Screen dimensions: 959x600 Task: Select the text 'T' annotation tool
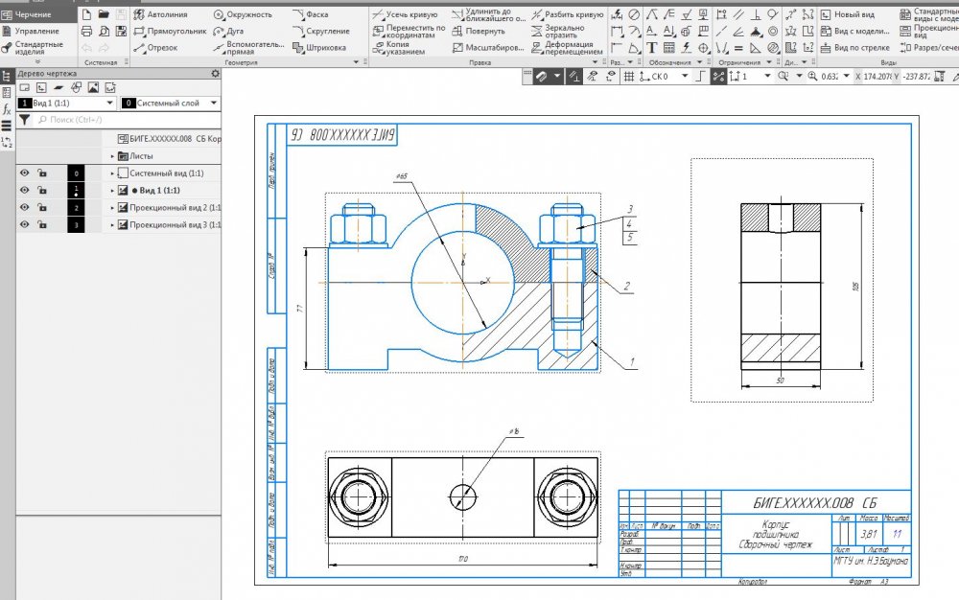coord(652,47)
